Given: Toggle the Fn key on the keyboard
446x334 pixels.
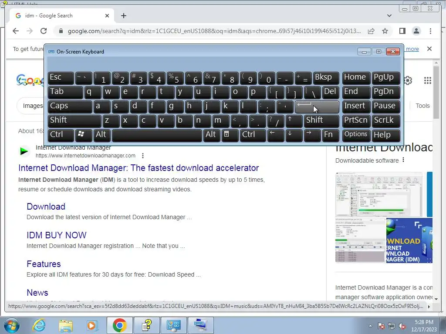Looking at the screenshot, I should click(x=331, y=135).
